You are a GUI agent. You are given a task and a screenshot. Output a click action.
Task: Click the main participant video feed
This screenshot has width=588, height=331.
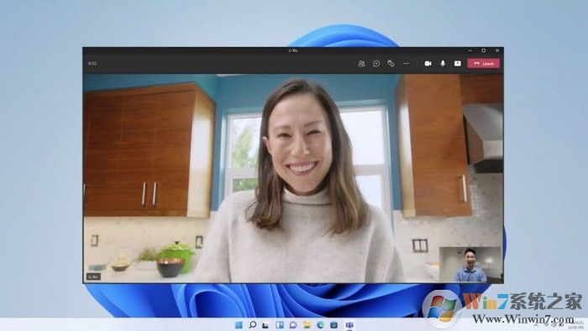click(292, 178)
